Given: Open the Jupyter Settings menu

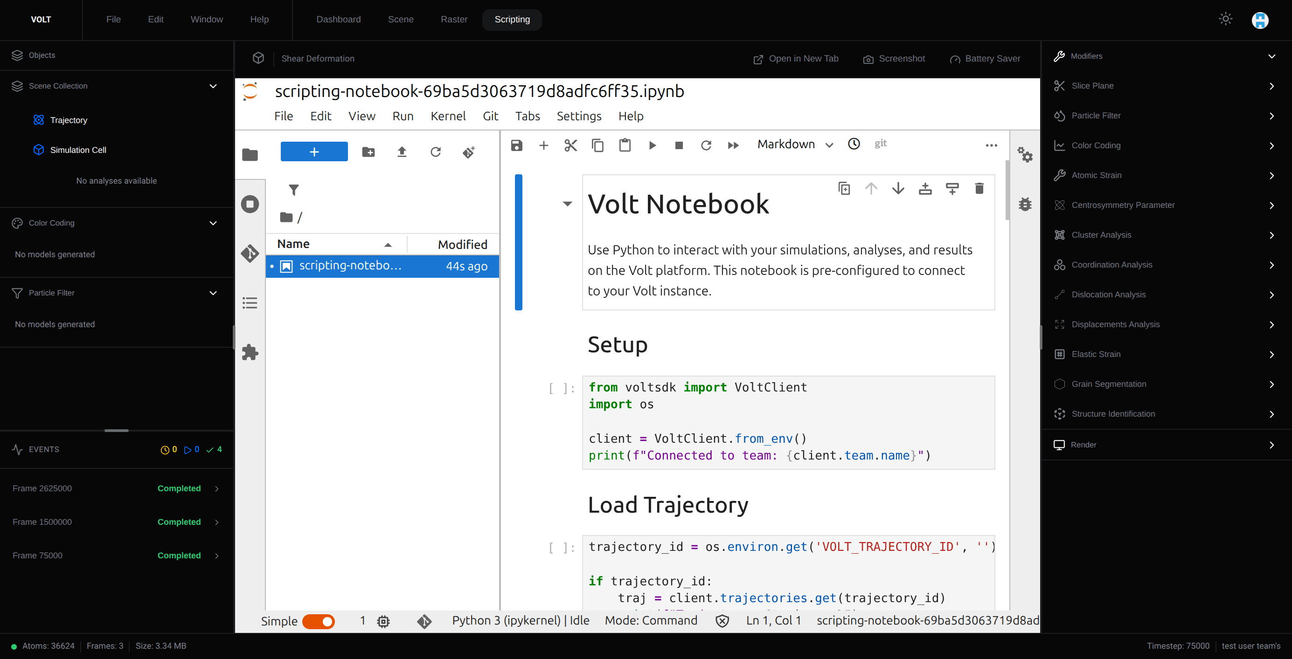Looking at the screenshot, I should click(579, 116).
